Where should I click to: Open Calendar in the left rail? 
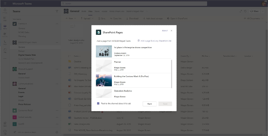coord(5,35)
